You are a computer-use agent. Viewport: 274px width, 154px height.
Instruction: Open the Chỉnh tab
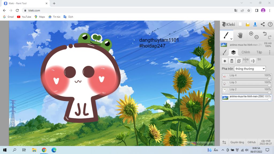[x=246, y=52]
